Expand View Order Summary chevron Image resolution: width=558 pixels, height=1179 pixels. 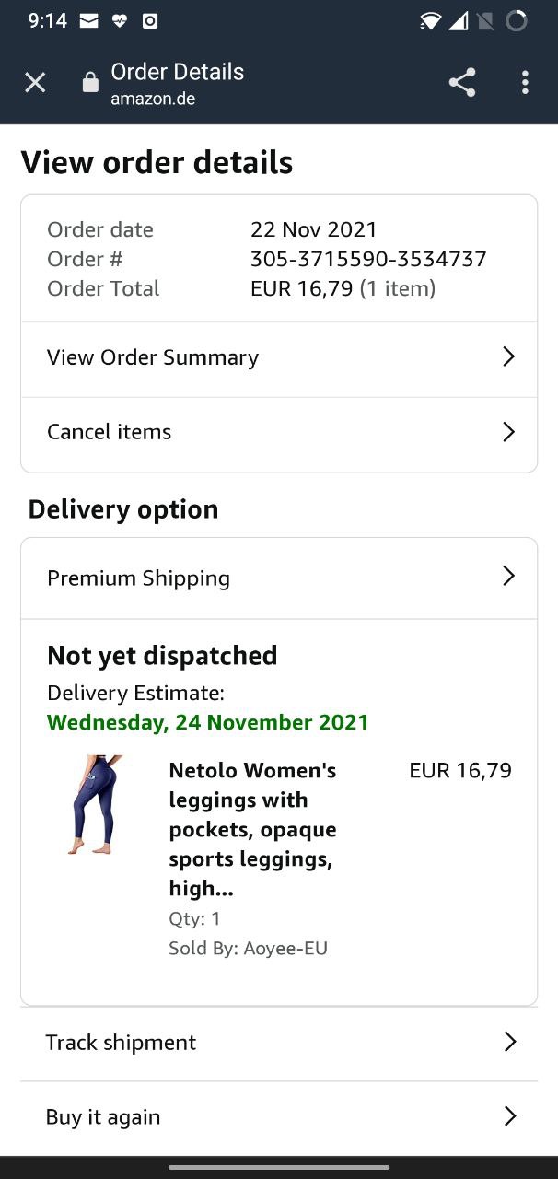tap(508, 357)
